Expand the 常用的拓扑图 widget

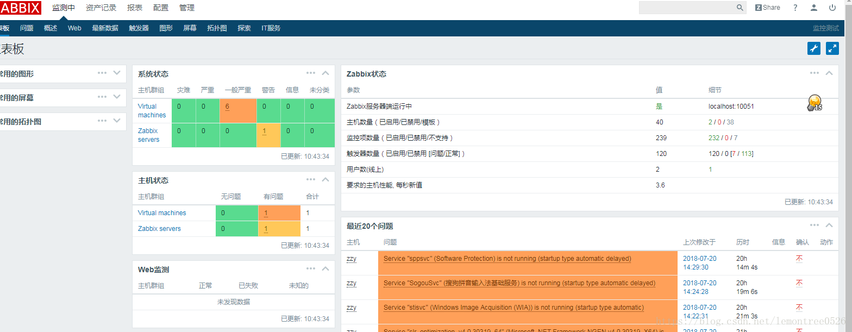click(x=117, y=121)
